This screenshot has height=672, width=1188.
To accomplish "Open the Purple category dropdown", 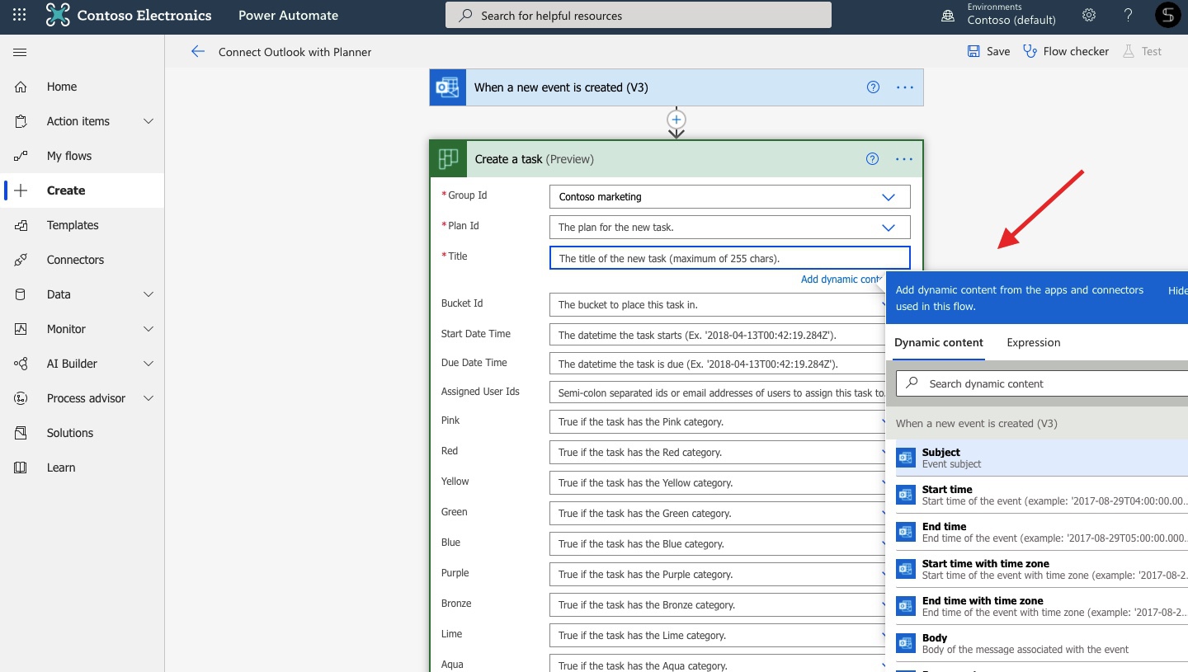I will pos(717,575).
